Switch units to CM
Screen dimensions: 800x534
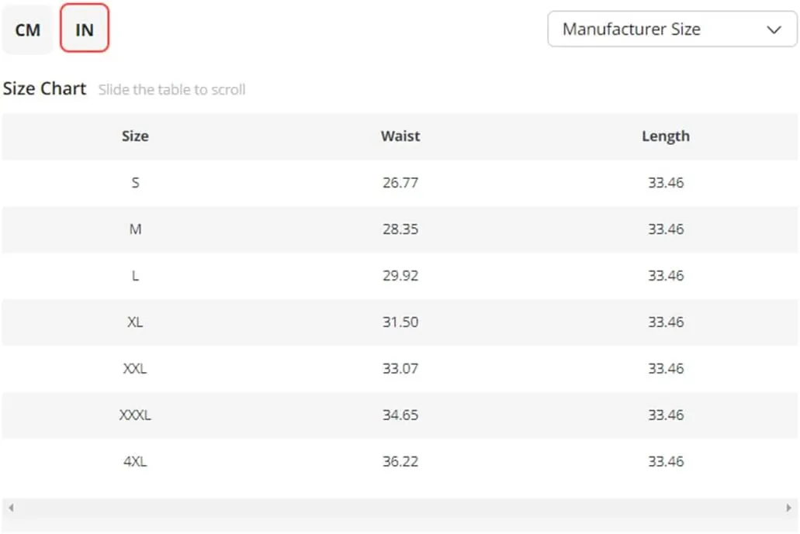point(28,30)
